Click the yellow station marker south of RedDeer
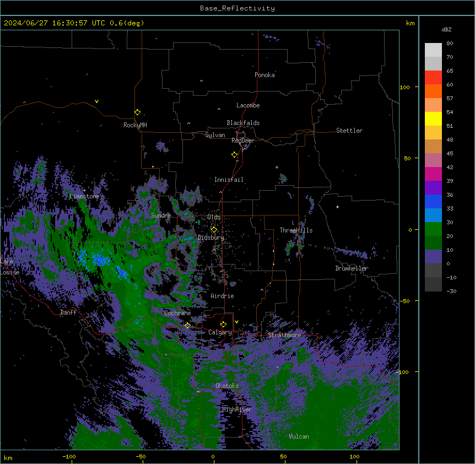 pyautogui.click(x=235, y=154)
